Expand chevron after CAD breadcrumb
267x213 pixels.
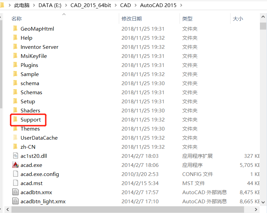(136, 5)
